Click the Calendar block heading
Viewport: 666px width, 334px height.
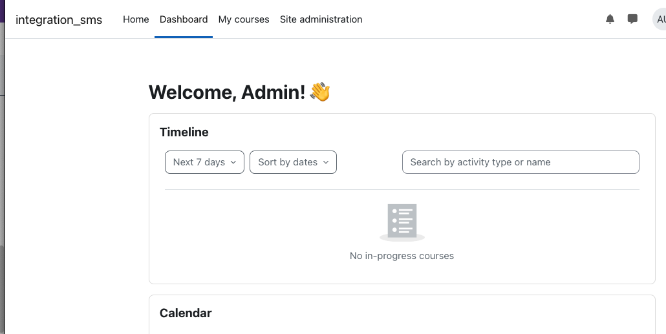(186, 313)
